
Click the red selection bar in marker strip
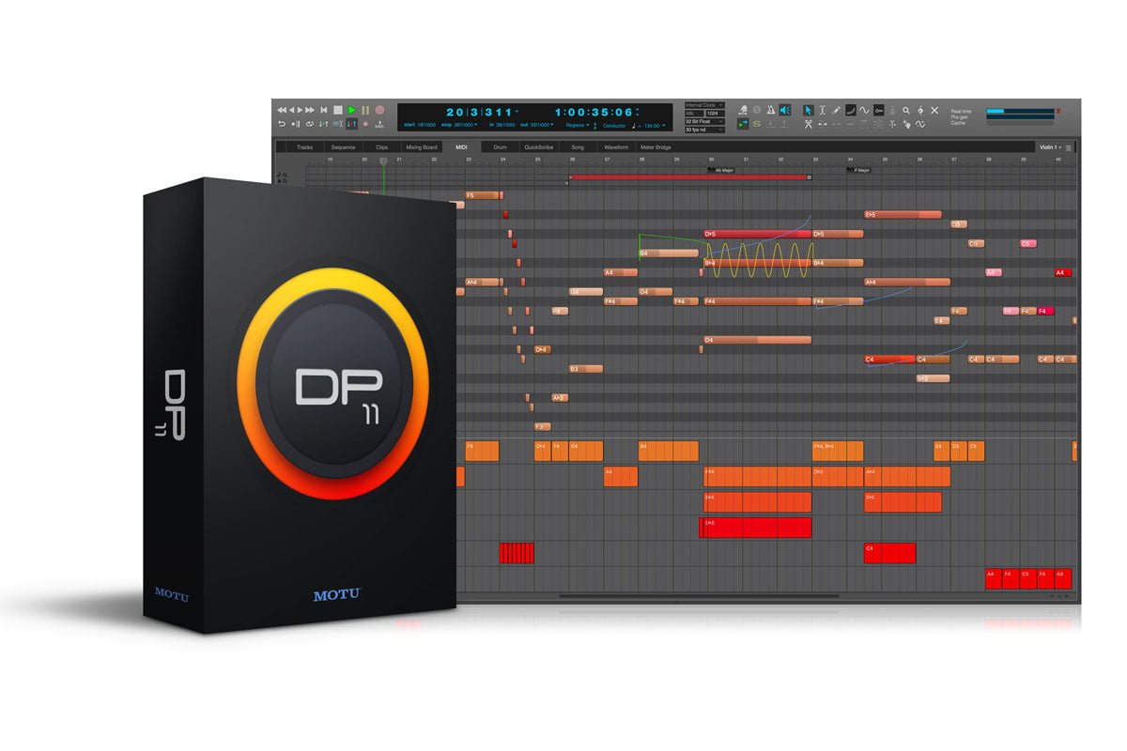coord(689,176)
